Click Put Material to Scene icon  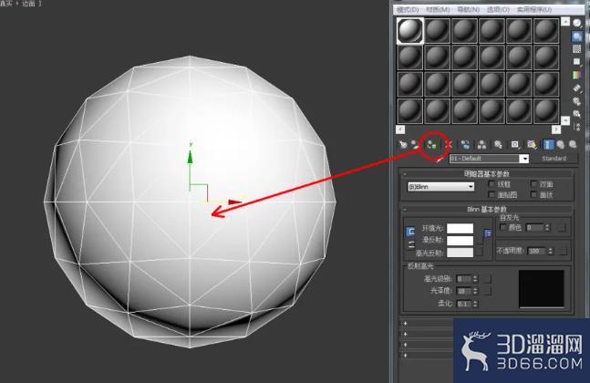tap(415, 144)
